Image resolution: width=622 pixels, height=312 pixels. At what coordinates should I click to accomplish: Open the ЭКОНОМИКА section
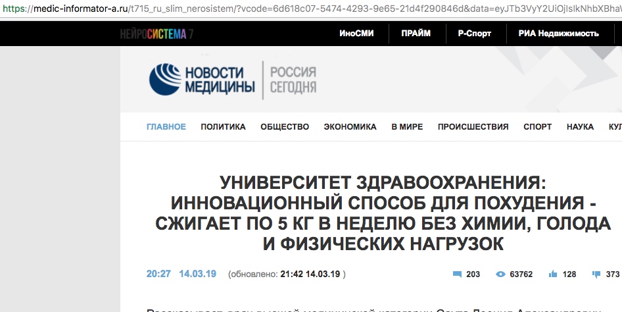(350, 127)
